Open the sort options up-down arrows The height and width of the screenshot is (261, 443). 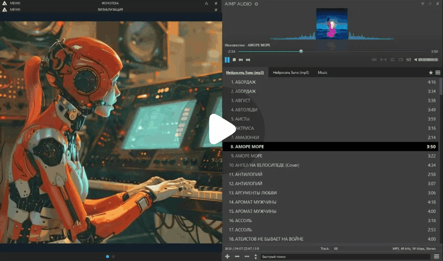tap(256, 256)
